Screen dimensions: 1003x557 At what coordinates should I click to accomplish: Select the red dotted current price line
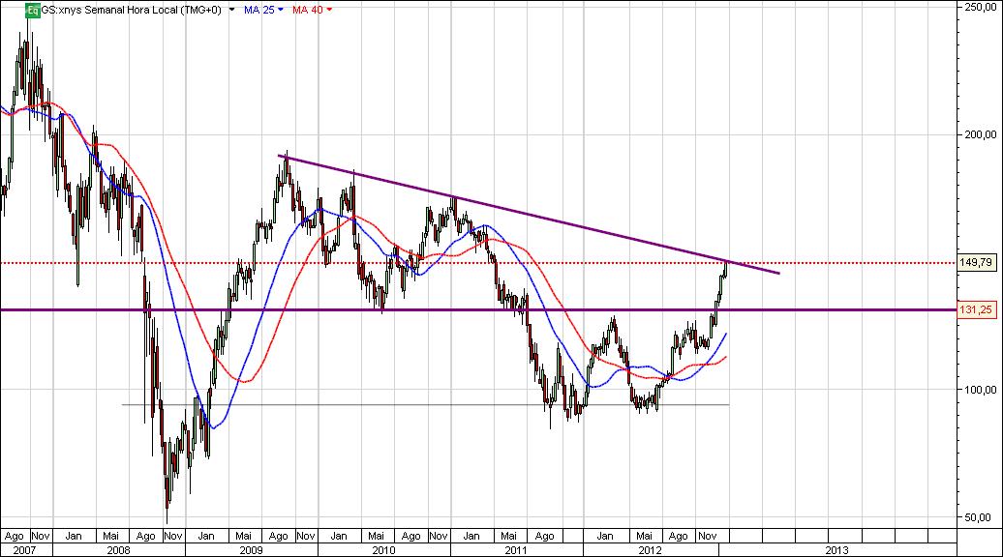(x=478, y=262)
